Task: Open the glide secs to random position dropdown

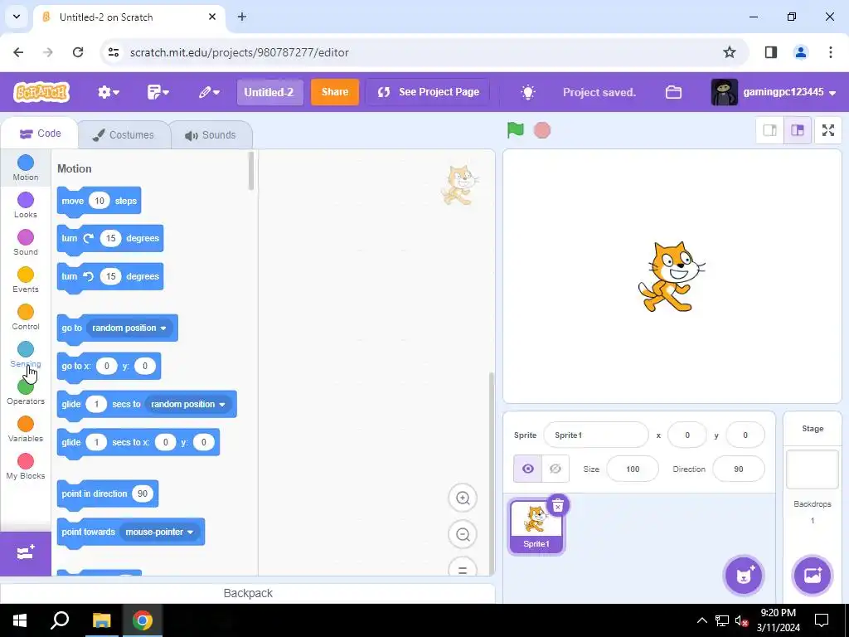Action: [x=188, y=404]
